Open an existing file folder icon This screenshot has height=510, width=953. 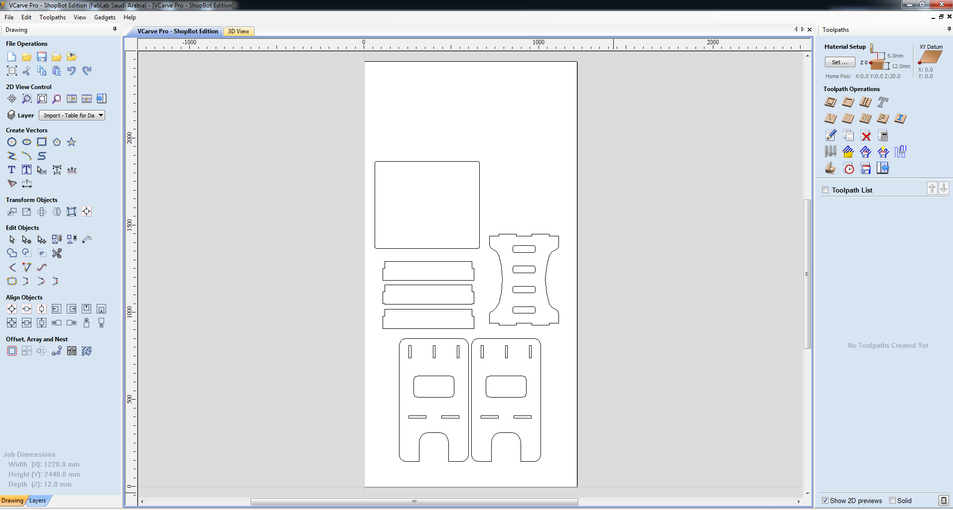click(x=26, y=57)
